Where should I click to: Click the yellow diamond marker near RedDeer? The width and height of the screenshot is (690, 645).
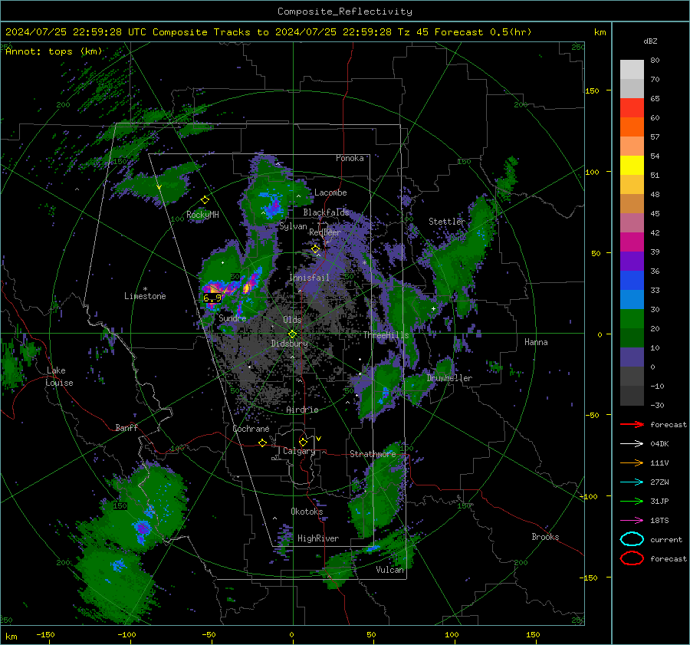pyautogui.click(x=315, y=249)
